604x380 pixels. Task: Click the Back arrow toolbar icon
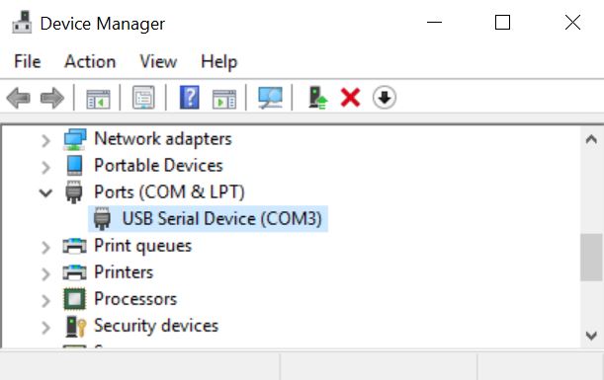(x=19, y=98)
